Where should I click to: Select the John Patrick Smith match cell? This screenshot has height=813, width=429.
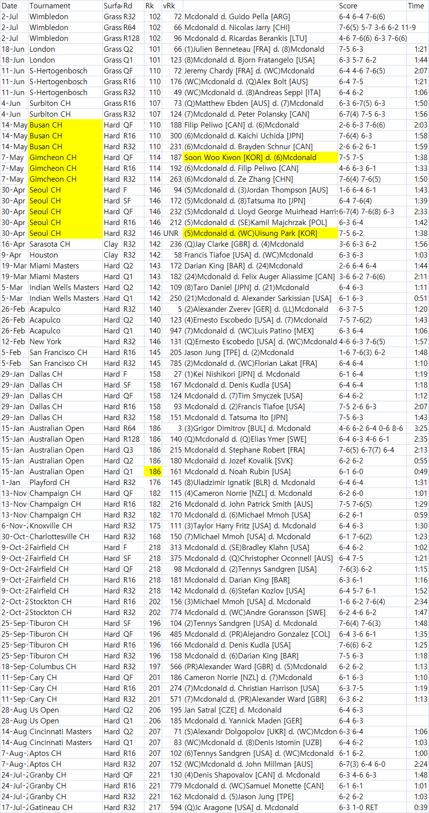[x=260, y=504]
